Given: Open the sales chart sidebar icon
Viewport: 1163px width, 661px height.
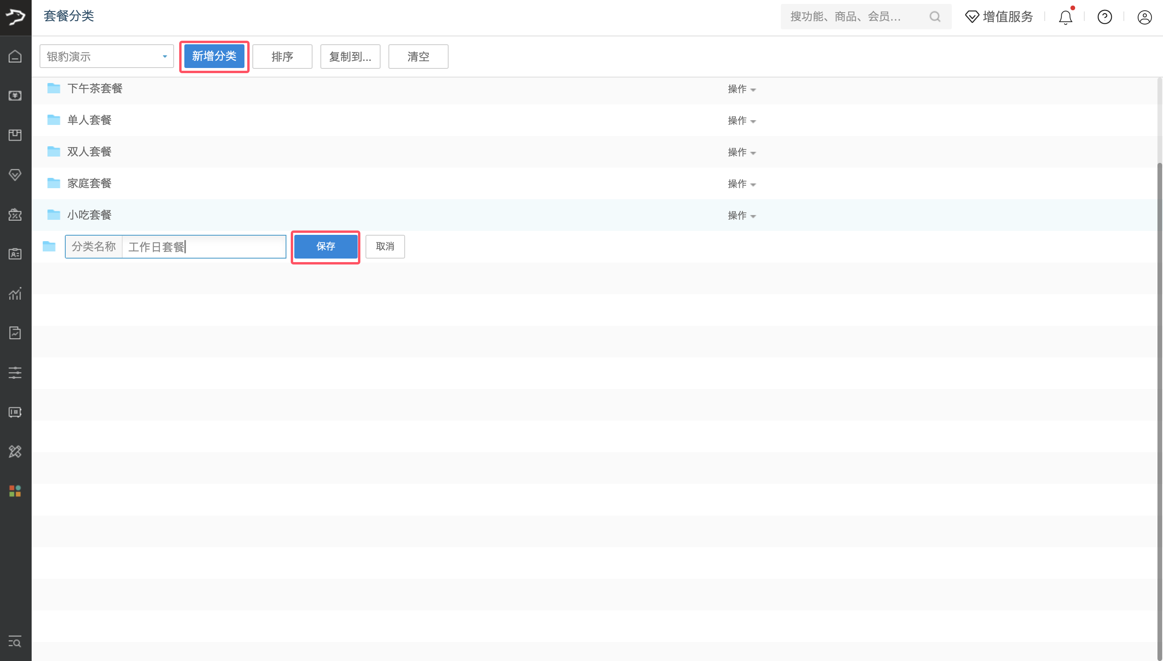Looking at the screenshot, I should point(15,294).
